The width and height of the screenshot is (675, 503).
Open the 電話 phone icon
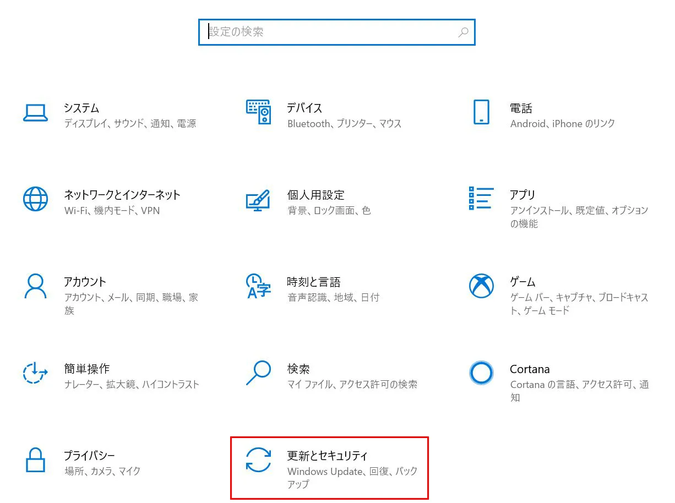[481, 112]
